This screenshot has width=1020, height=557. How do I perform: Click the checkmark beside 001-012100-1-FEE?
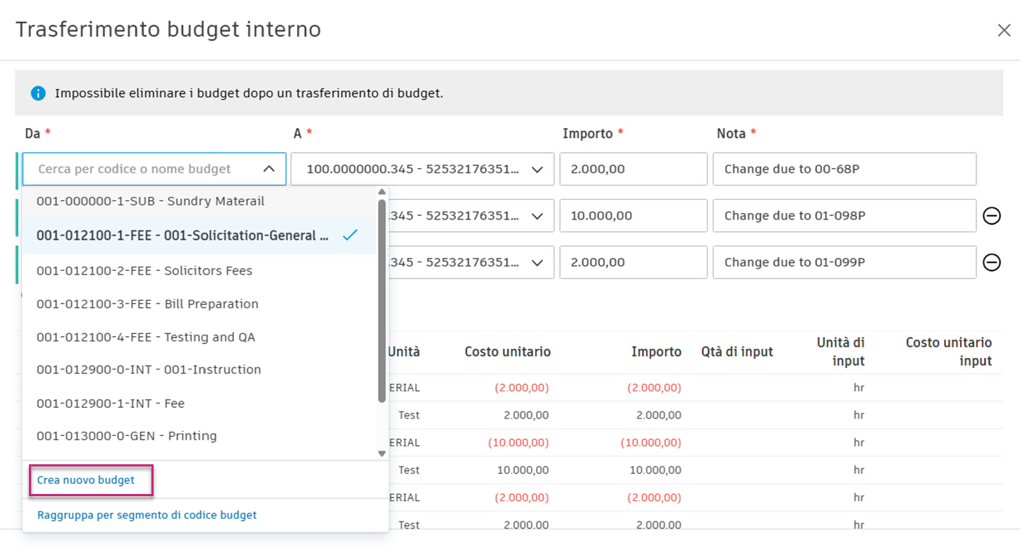coord(351,235)
